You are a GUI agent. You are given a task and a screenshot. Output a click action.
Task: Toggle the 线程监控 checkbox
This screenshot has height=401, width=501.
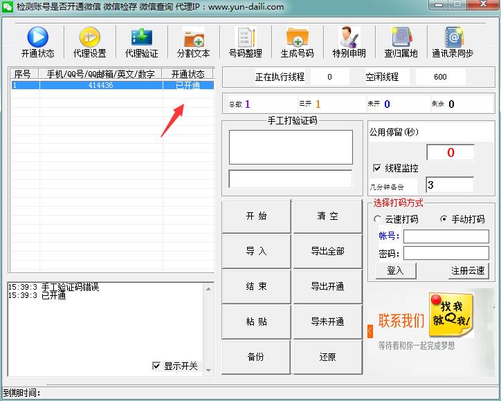[377, 168]
